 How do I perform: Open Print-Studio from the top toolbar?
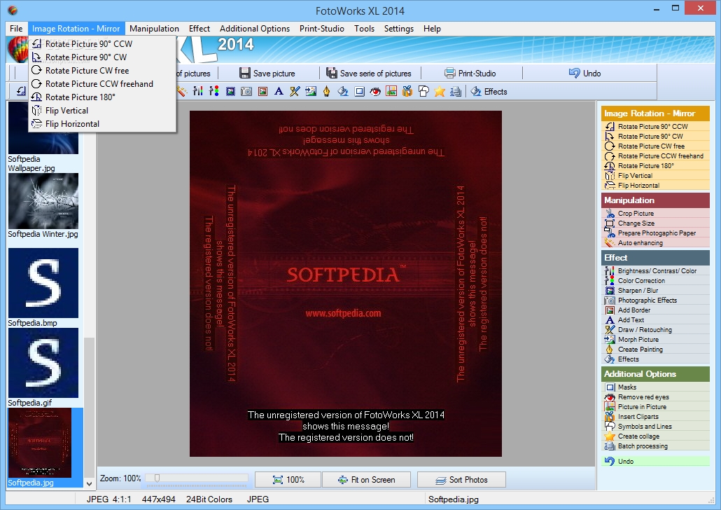click(x=470, y=73)
